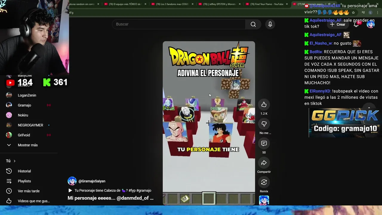382x215 pixels.
Task: Click chat username El_Nasho_w
Action: coord(321,43)
